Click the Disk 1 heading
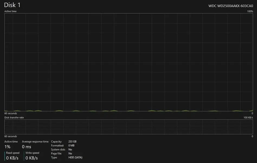This screenshot has height=163, width=257. (12, 5)
